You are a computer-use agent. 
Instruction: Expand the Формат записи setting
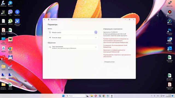[73, 32]
